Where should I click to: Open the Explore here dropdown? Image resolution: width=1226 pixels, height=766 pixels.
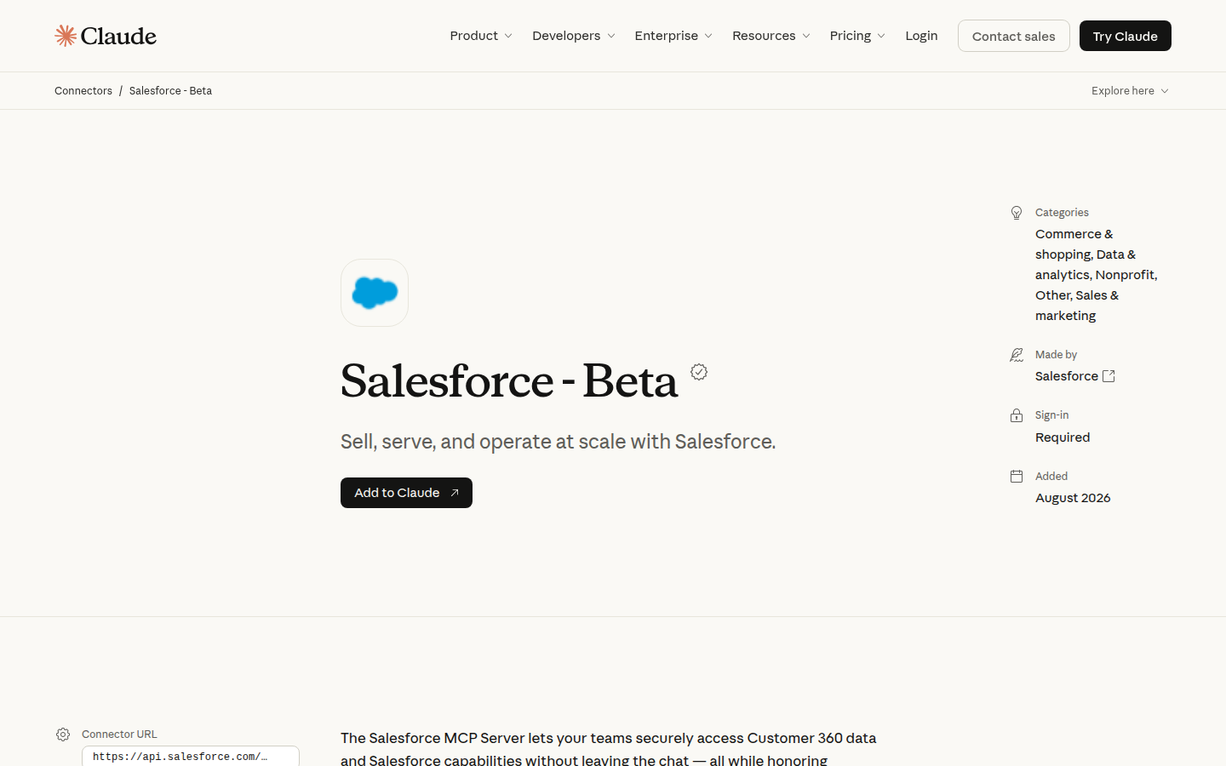click(x=1130, y=91)
